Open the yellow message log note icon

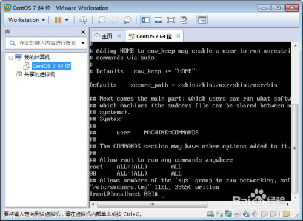(287, 214)
